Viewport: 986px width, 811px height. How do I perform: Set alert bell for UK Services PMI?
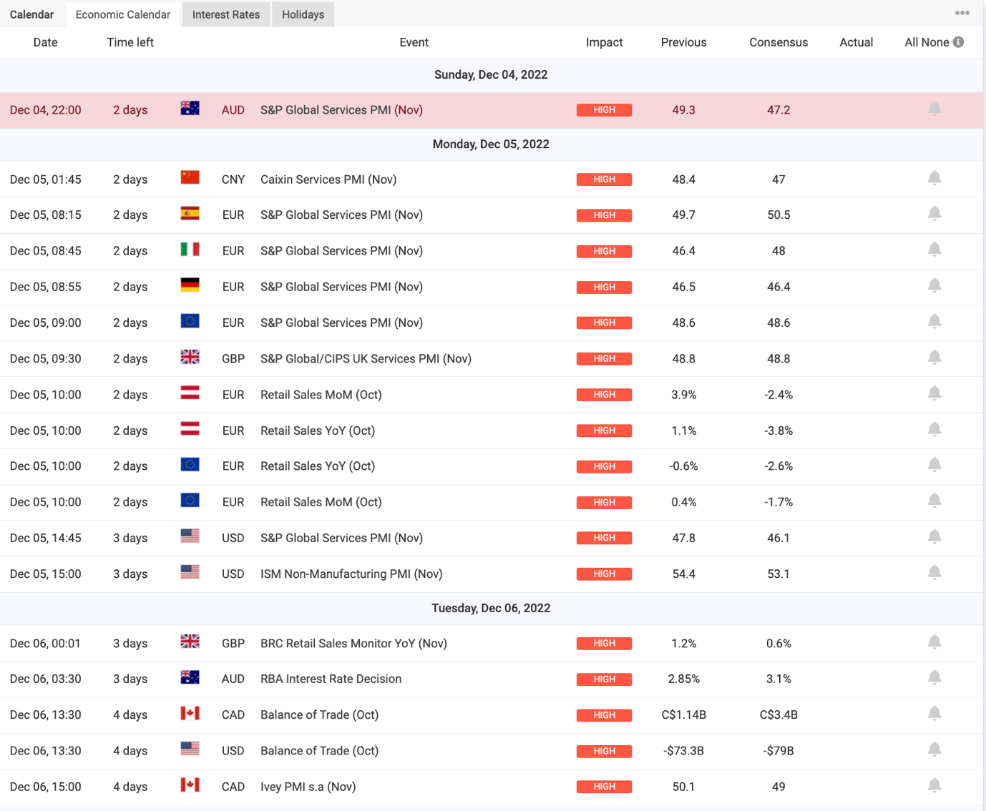[934, 358]
